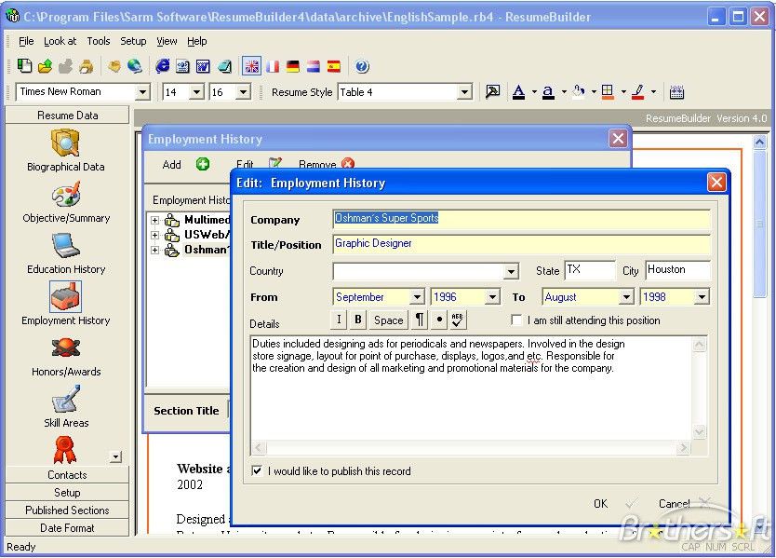Click the red Remove X icon
The image size is (776, 558).
pyautogui.click(x=348, y=164)
